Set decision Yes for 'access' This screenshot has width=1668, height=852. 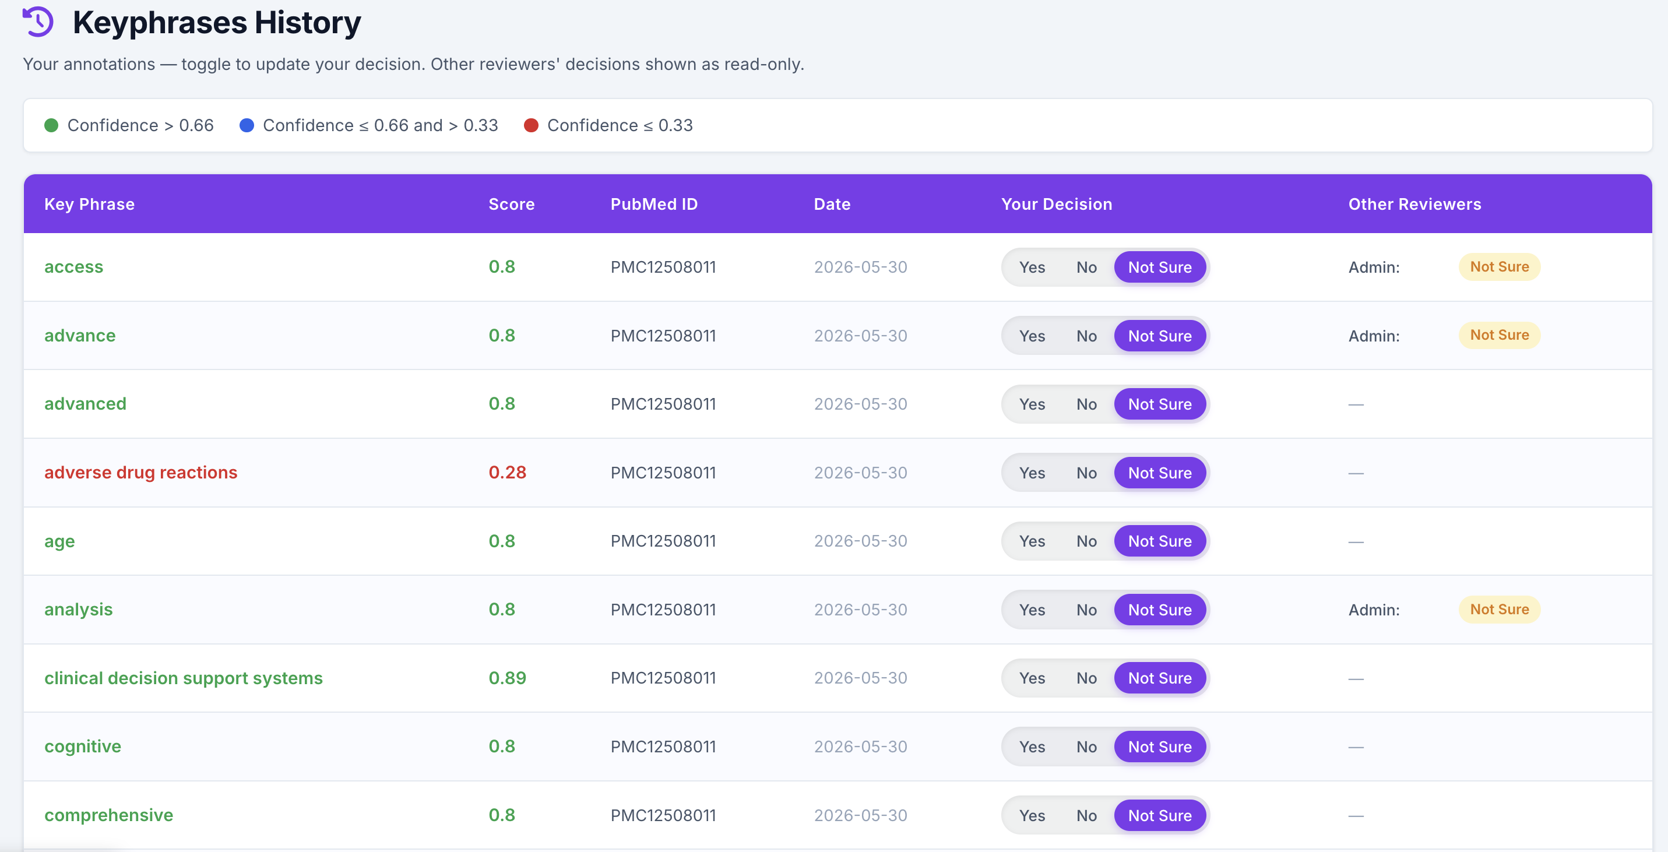pos(1032,267)
